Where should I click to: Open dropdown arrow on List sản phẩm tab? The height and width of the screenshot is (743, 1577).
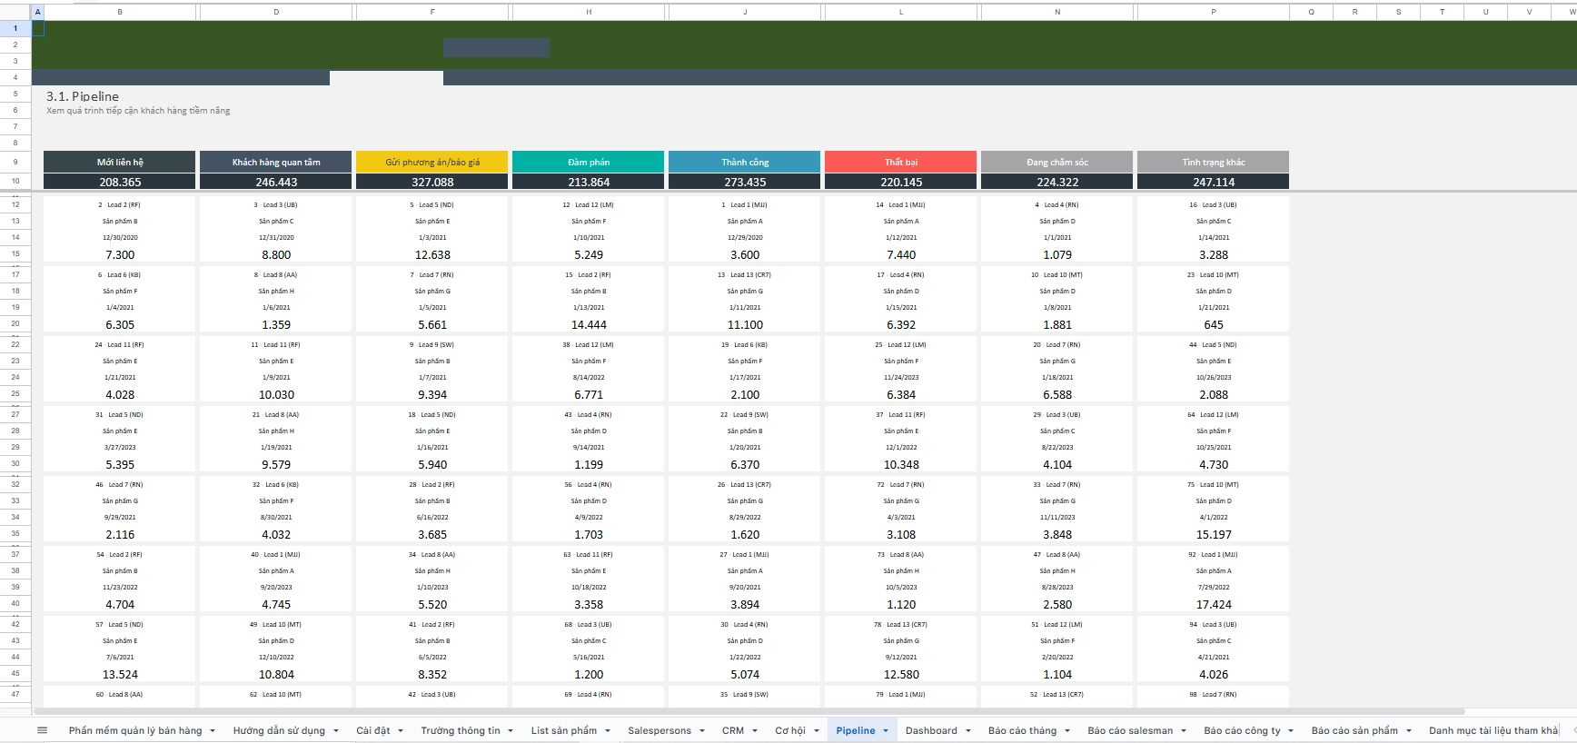(x=608, y=730)
